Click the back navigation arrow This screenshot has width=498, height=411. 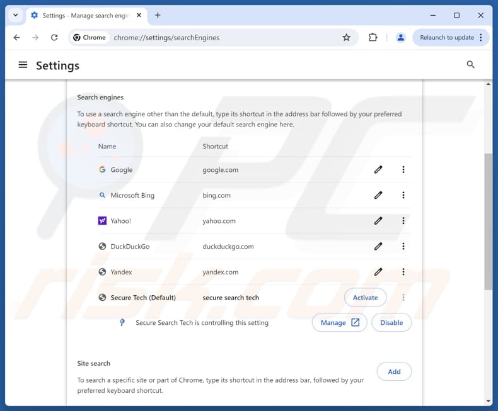click(x=17, y=37)
